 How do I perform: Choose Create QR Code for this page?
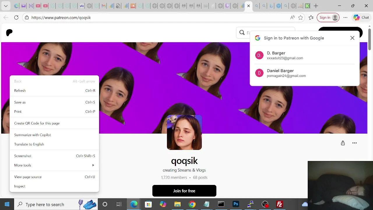(x=54, y=123)
